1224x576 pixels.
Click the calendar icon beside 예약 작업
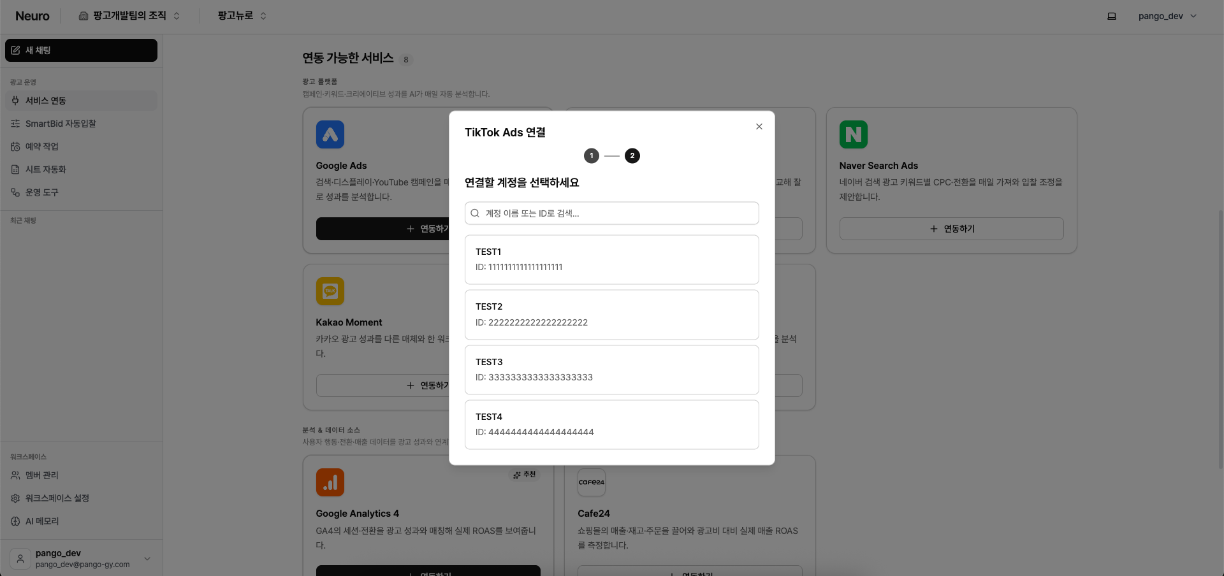coord(15,147)
